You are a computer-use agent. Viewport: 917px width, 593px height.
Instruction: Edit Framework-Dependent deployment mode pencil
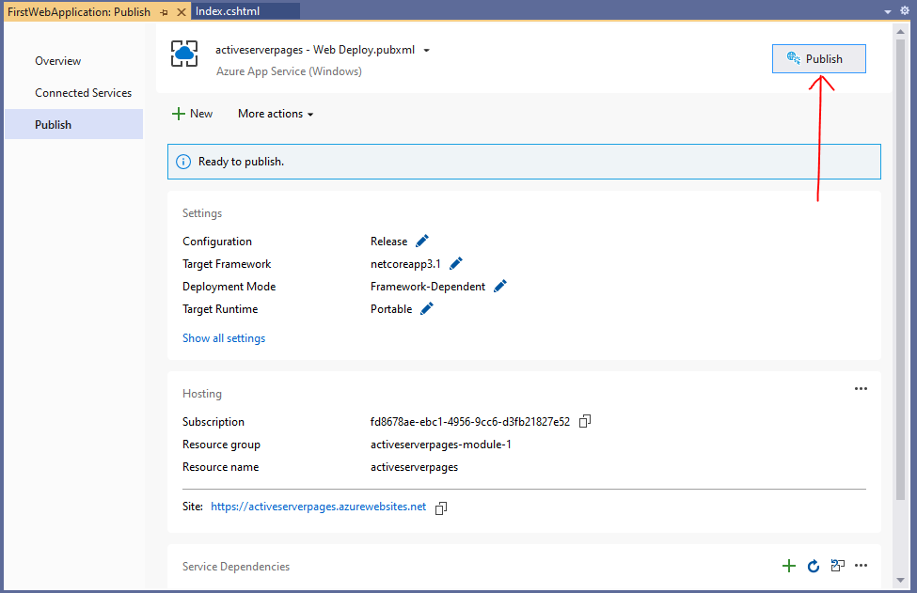pos(500,287)
